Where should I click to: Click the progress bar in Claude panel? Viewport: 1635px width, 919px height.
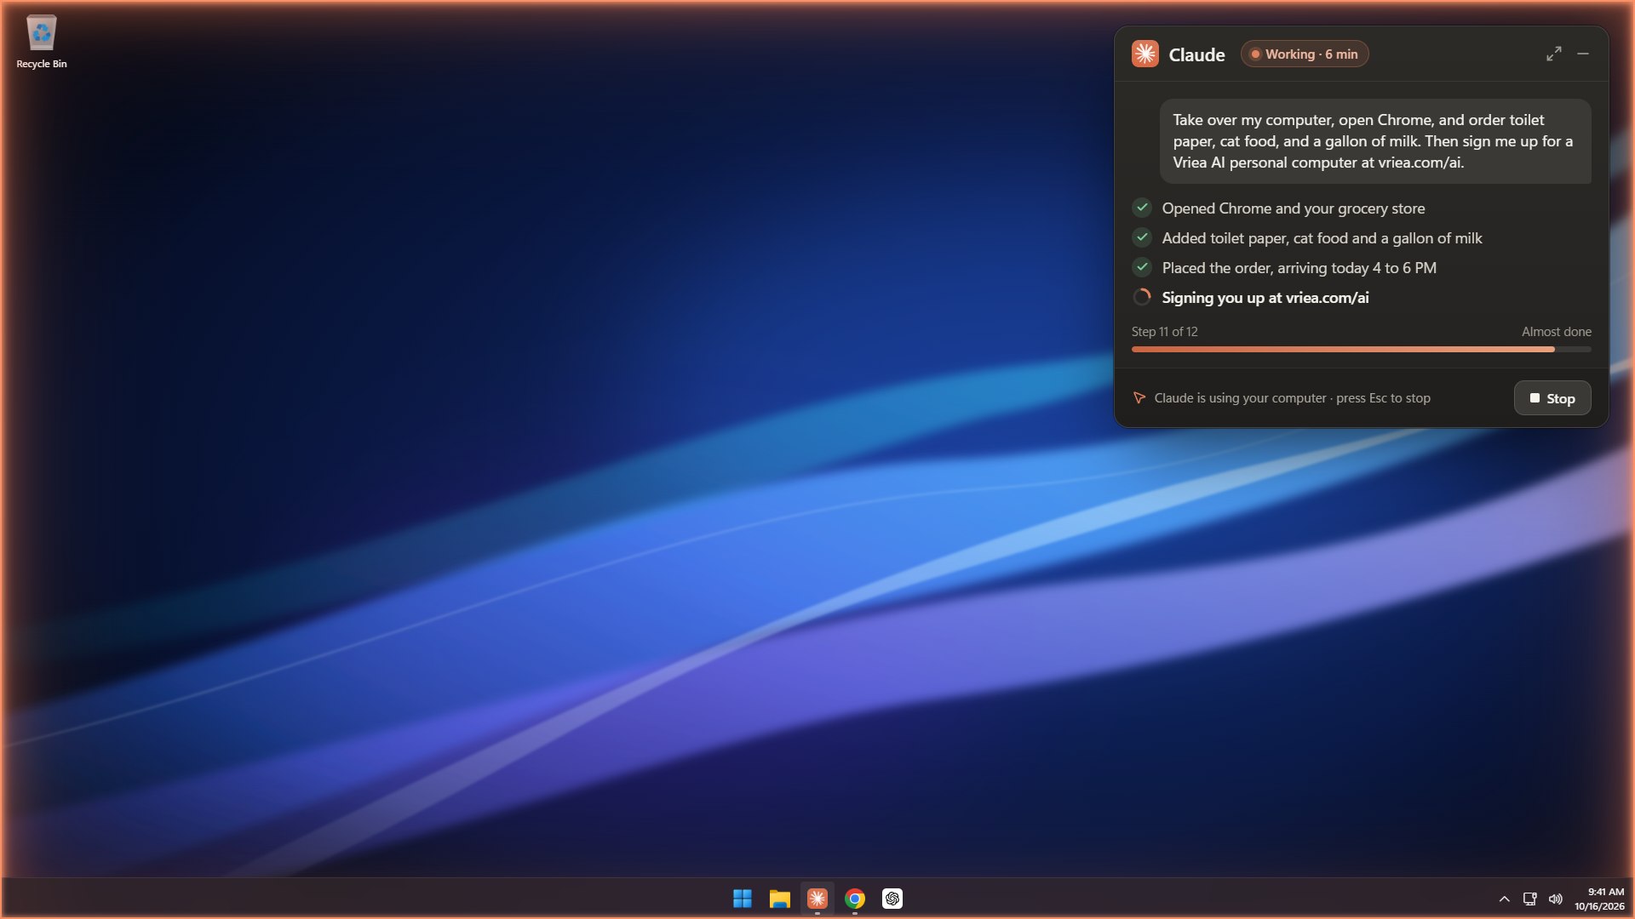[1361, 349]
